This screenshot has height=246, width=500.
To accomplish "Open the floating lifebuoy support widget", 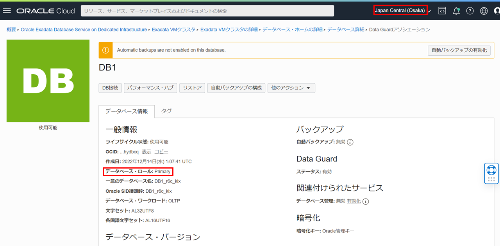I will point(491,170).
